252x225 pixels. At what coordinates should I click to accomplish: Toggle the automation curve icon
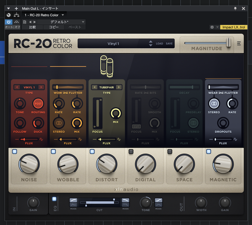point(16,22)
